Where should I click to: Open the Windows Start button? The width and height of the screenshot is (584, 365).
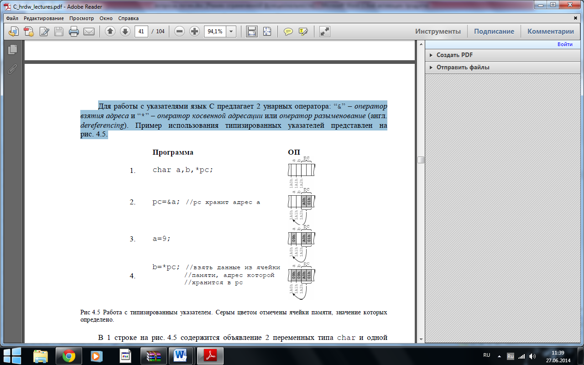[12, 355]
